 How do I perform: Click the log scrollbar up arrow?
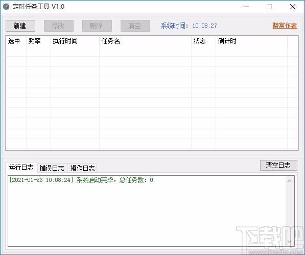(289, 181)
